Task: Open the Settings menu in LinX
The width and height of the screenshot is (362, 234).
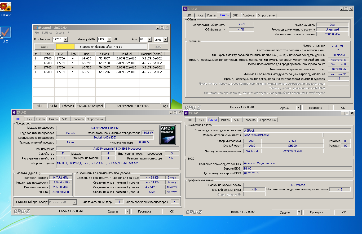Action: [47, 33]
